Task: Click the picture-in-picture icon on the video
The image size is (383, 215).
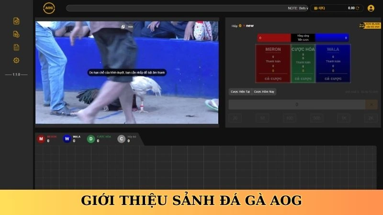Action: [x=123, y=27]
